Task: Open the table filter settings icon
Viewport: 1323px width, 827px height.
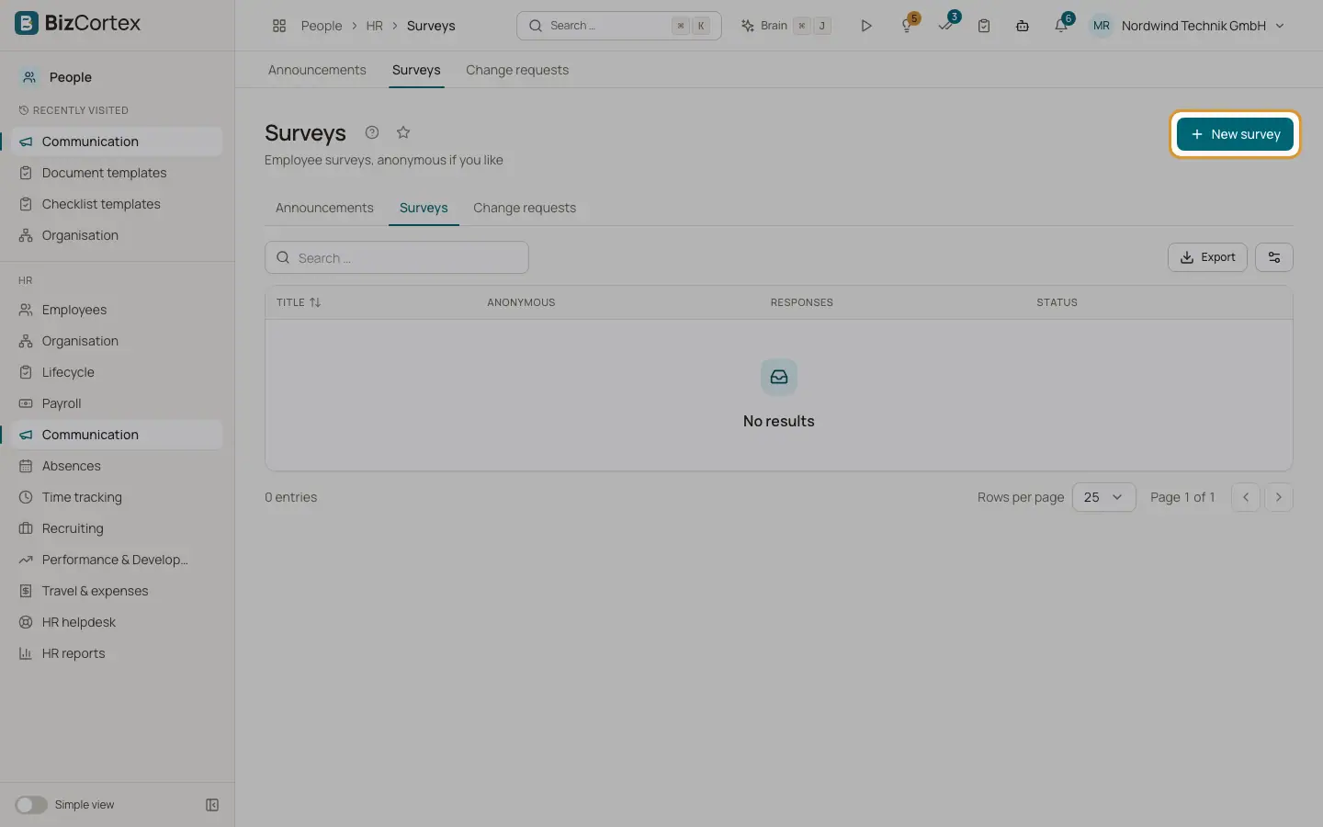Action: (1274, 257)
